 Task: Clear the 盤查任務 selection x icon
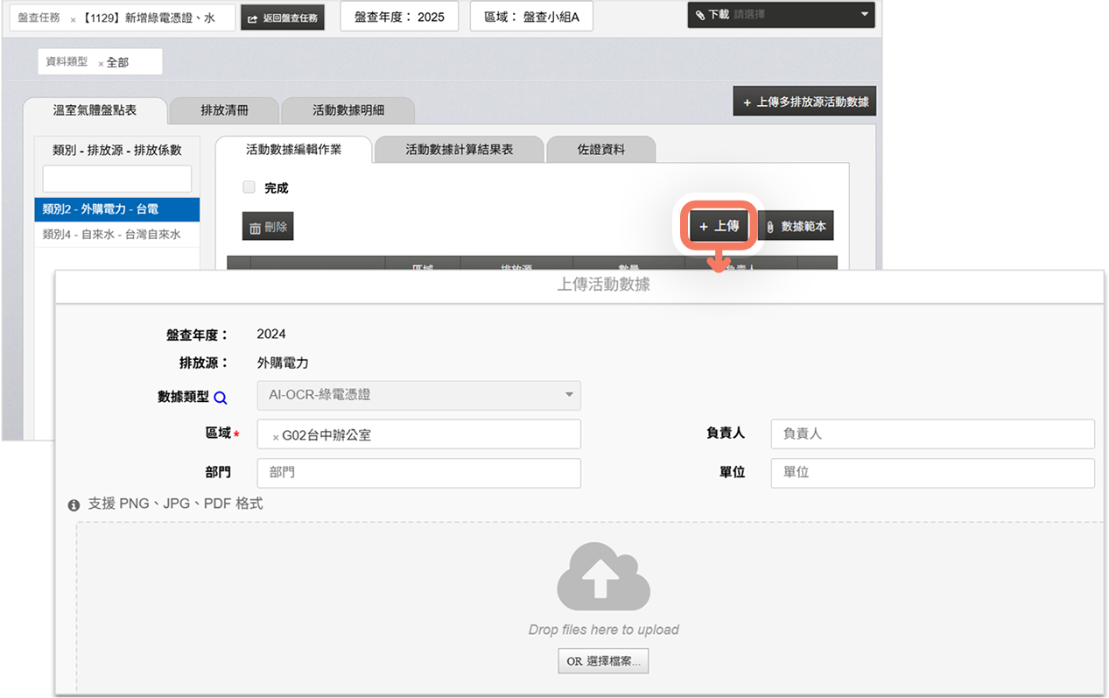73,19
